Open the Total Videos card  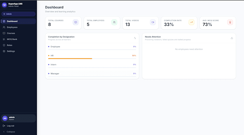tap(141, 23)
